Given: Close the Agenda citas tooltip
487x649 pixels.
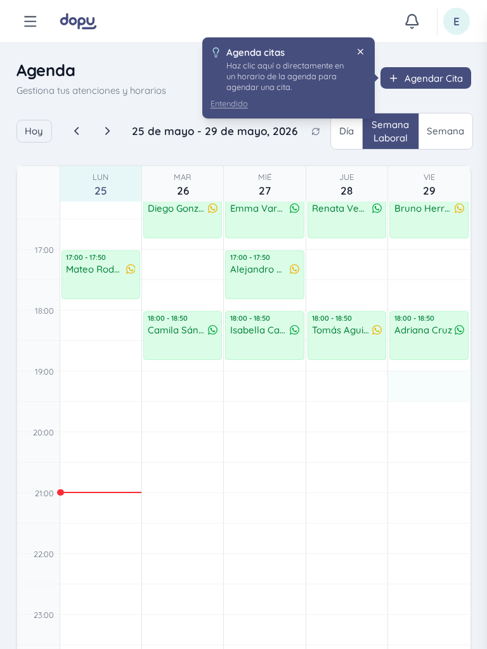Looking at the screenshot, I should [360, 52].
